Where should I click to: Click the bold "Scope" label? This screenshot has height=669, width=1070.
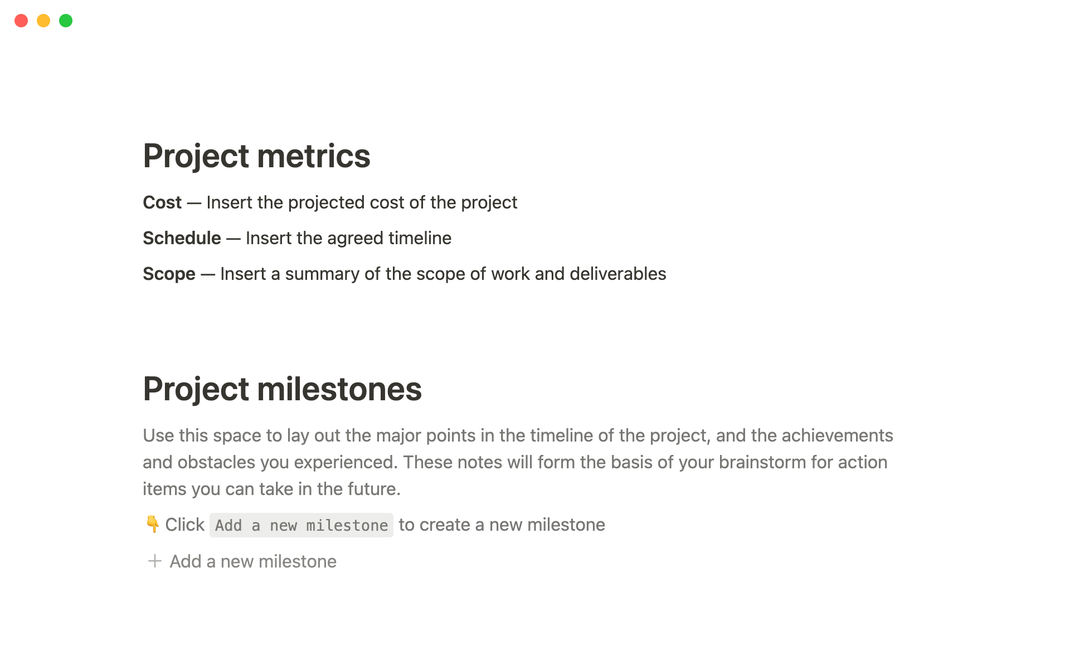point(169,274)
